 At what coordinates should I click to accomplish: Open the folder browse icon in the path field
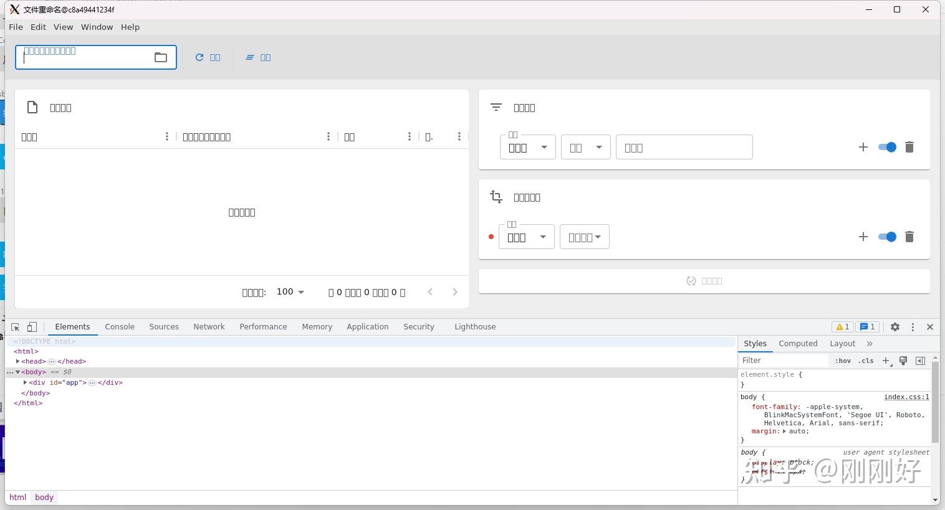pos(161,57)
